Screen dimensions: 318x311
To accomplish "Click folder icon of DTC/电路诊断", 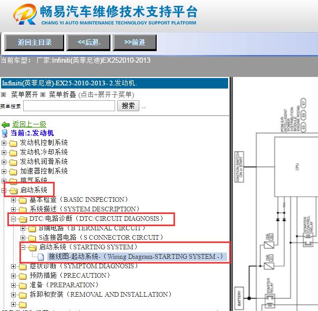I will [x=23, y=219].
